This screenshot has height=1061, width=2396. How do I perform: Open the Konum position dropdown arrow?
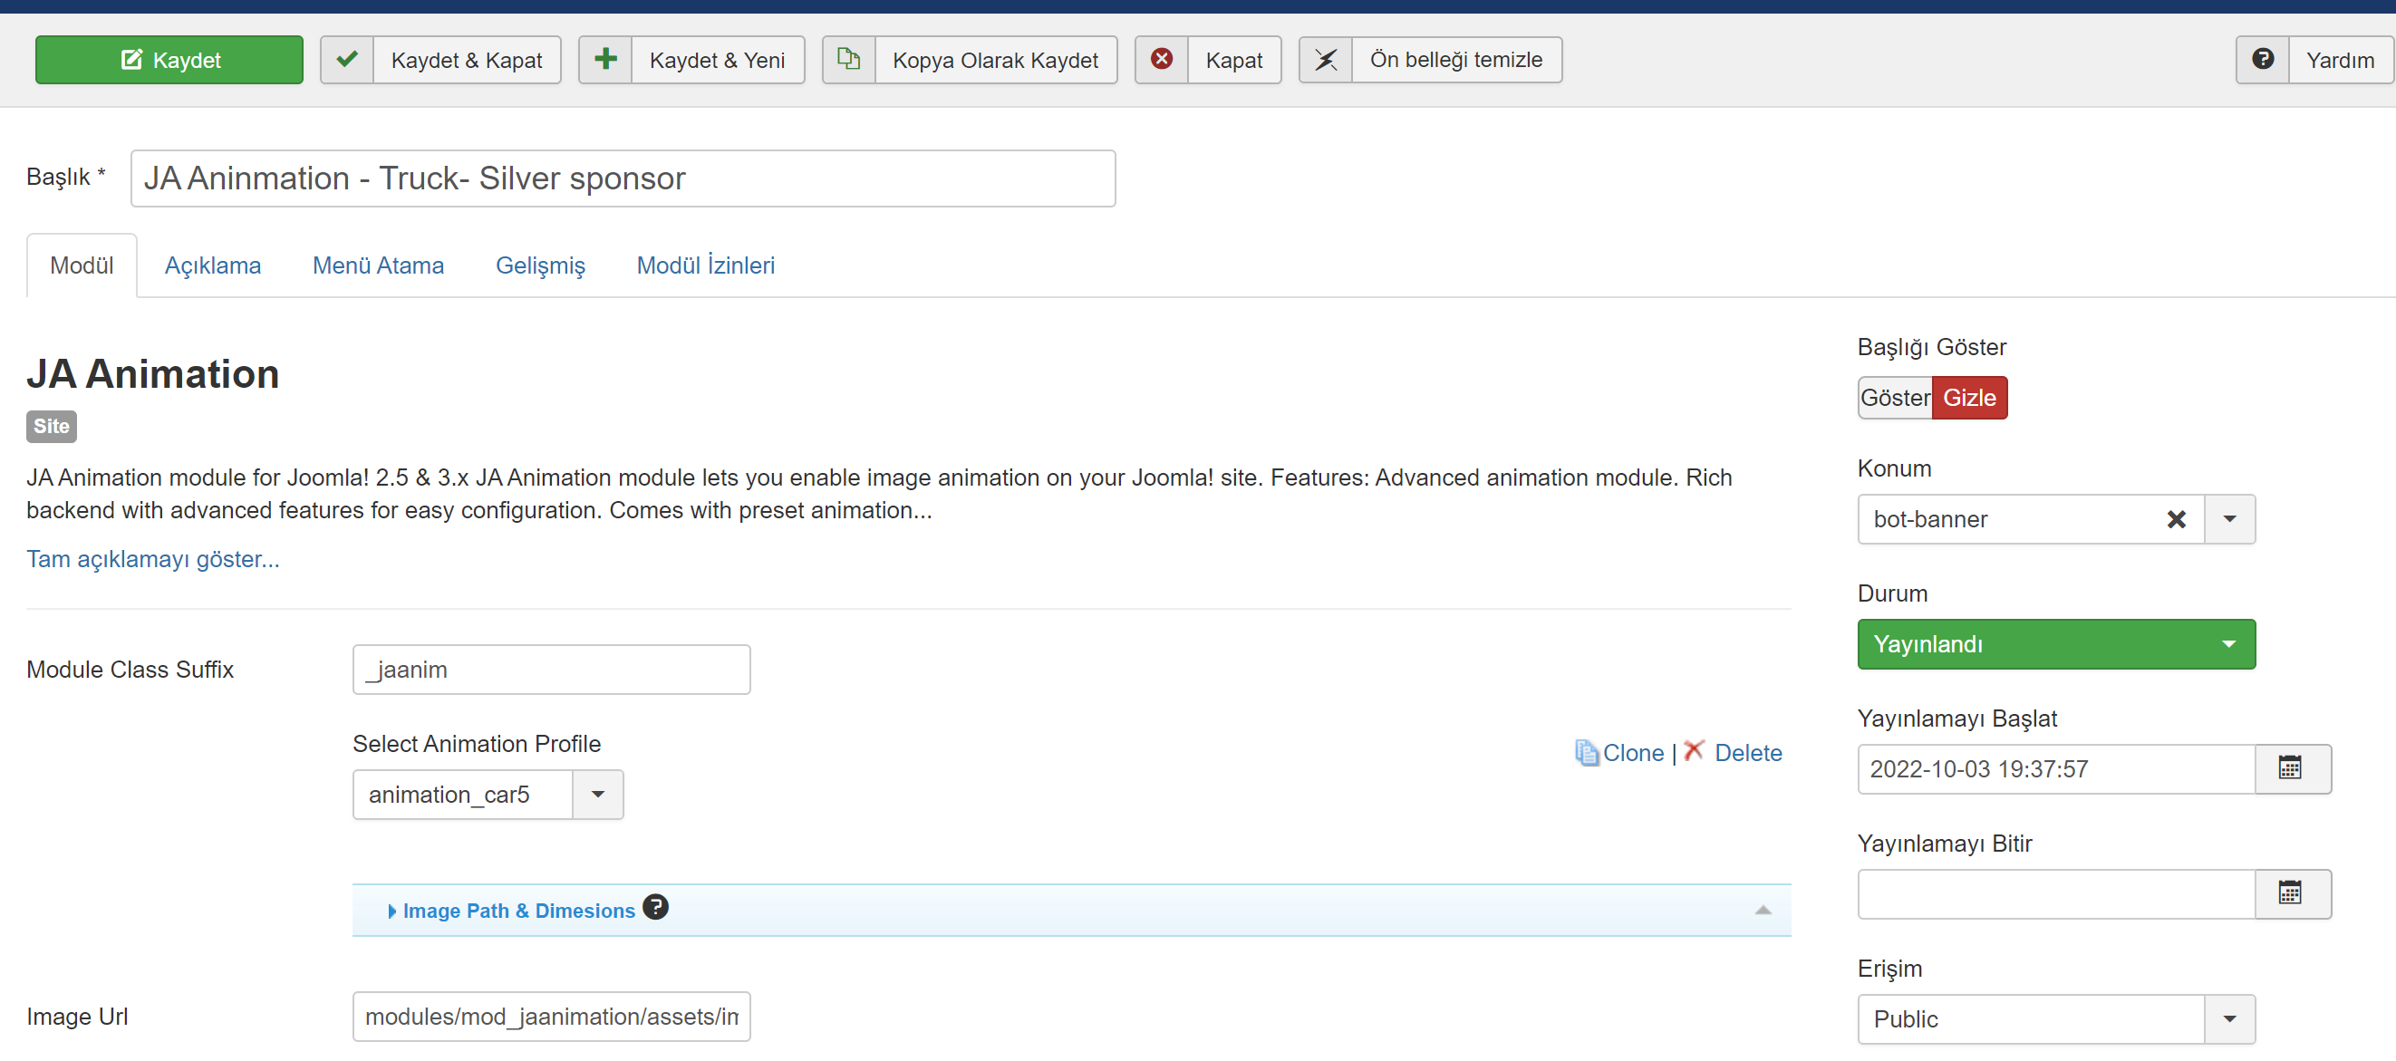click(2228, 519)
